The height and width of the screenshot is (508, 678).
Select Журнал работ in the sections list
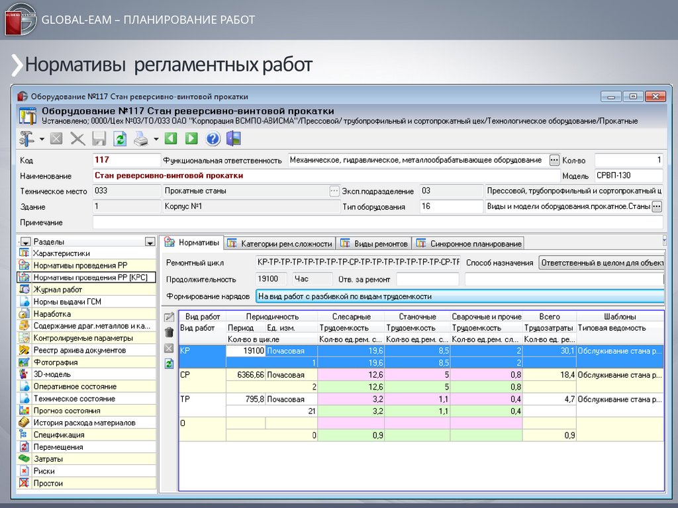(58, 290)
